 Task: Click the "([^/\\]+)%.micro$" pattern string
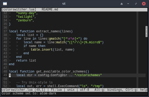point(84,42)
